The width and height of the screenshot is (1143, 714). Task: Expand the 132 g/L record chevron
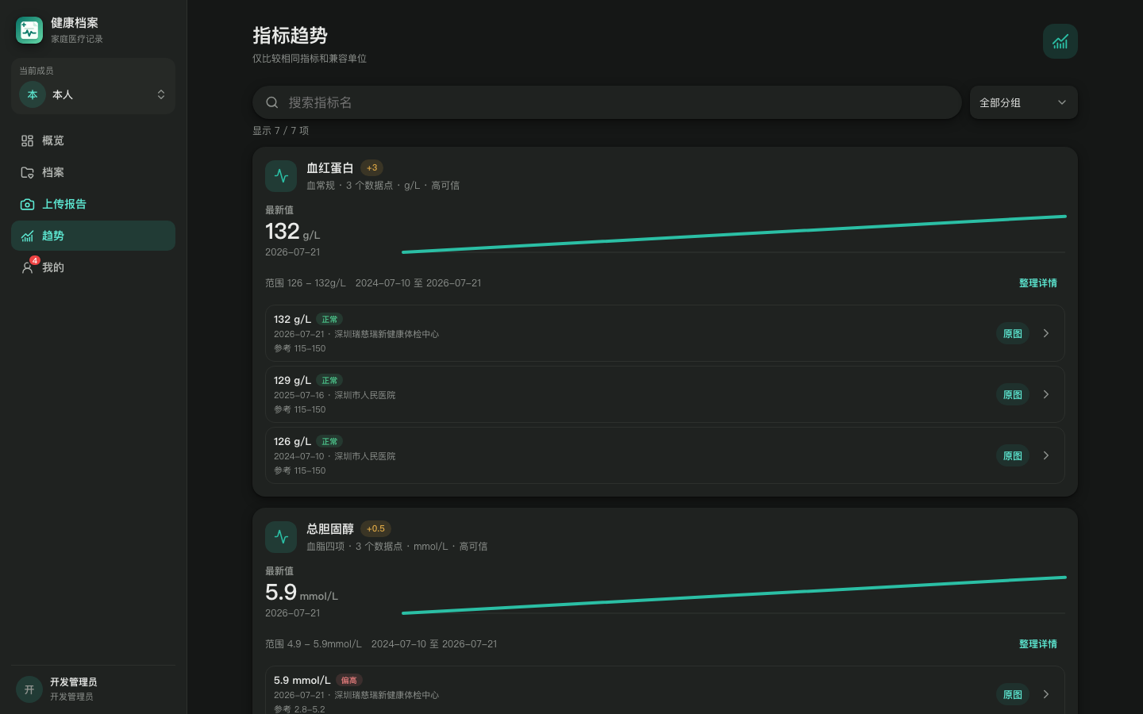[1046, 333]
